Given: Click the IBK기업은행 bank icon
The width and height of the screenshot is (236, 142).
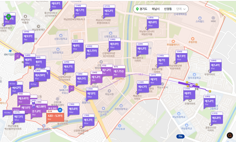Looking at the screenshot, I should (x=10, y=51).
